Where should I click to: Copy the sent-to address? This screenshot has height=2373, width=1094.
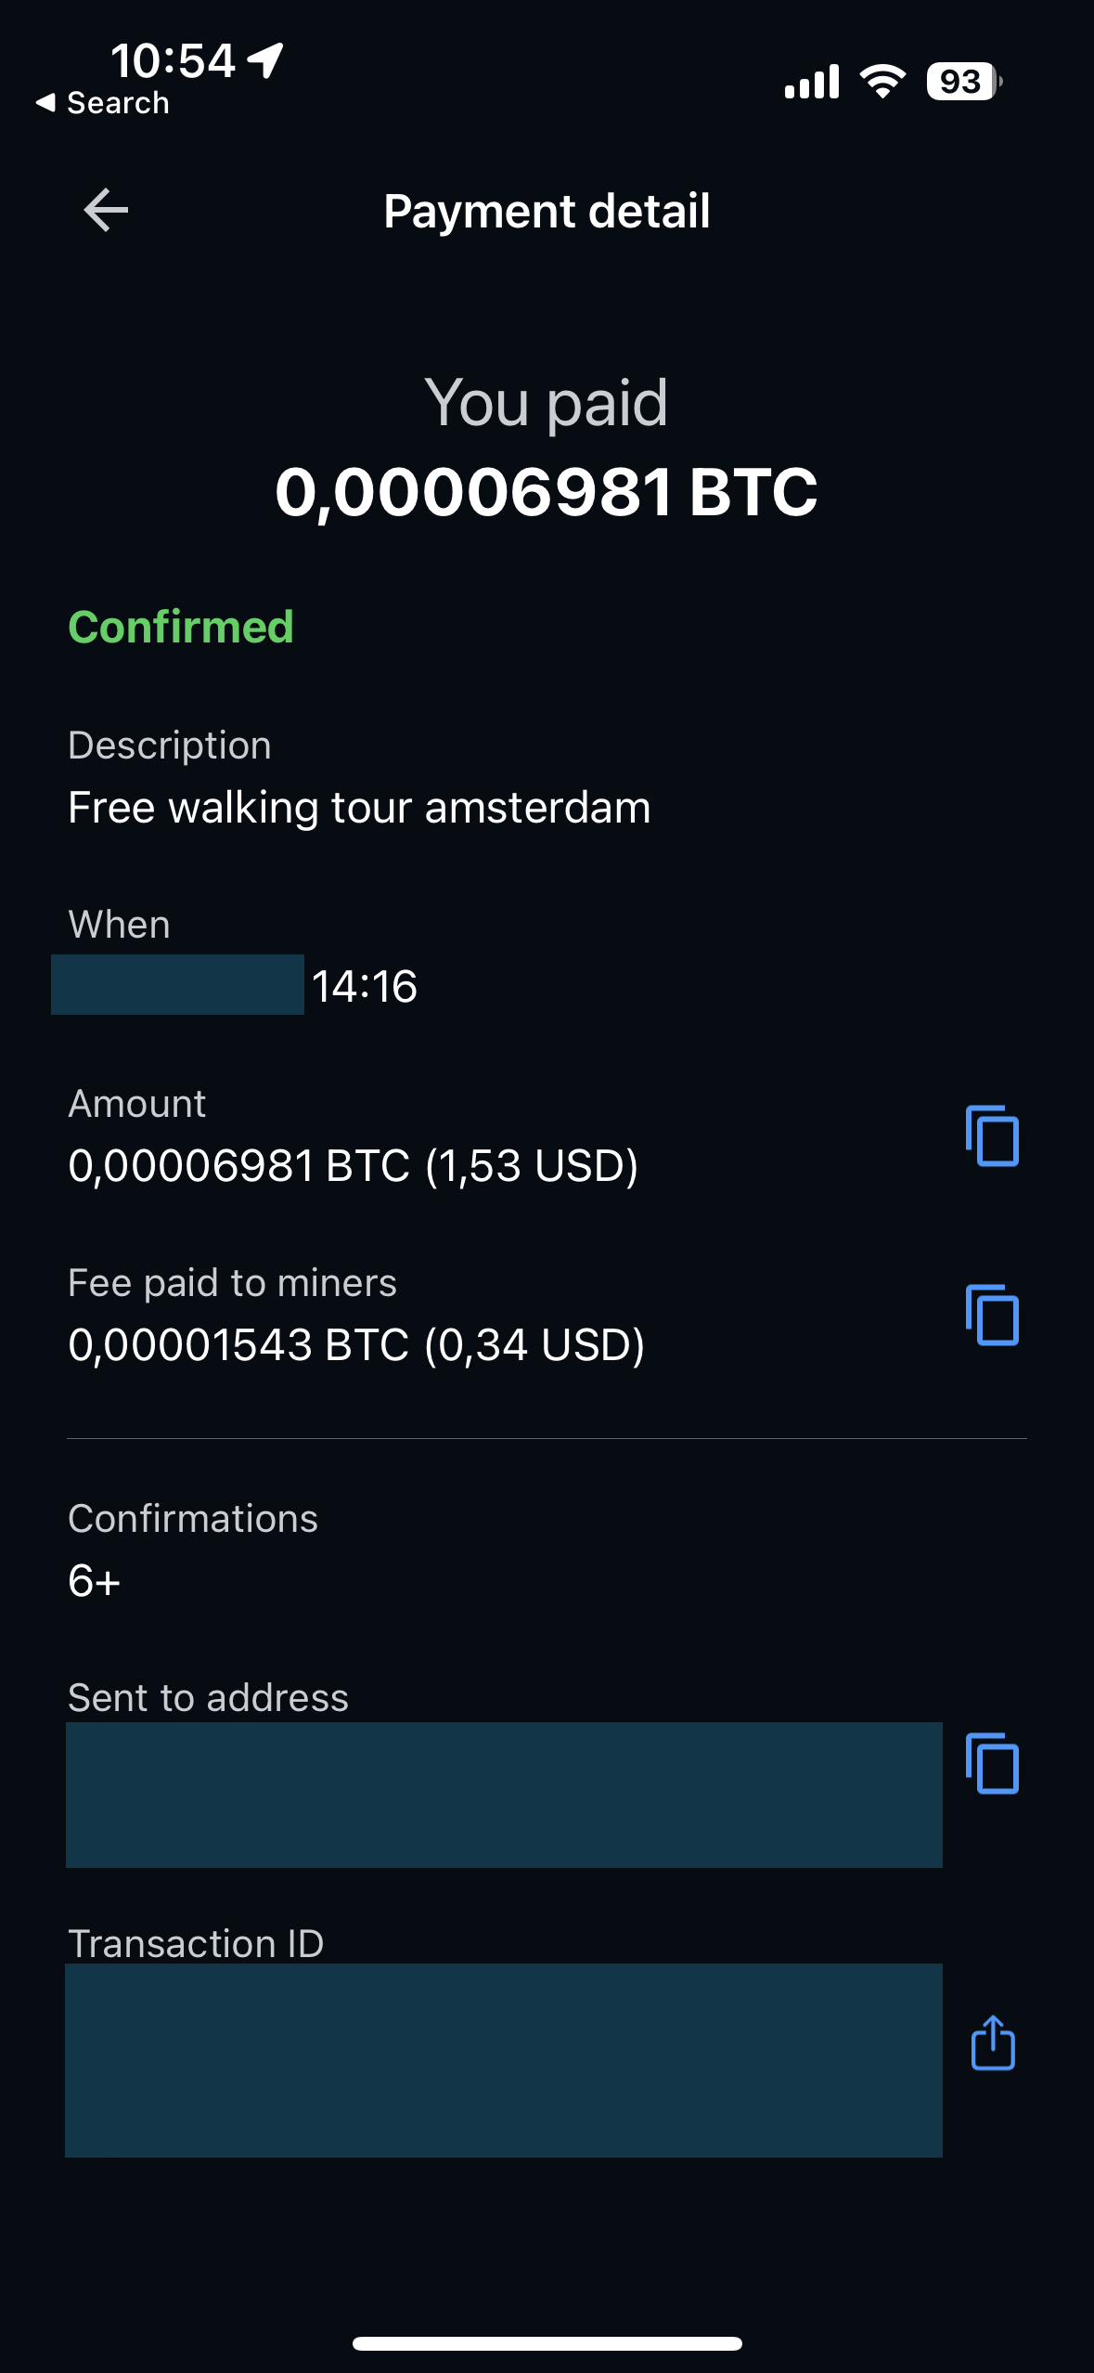[992, 1763]
